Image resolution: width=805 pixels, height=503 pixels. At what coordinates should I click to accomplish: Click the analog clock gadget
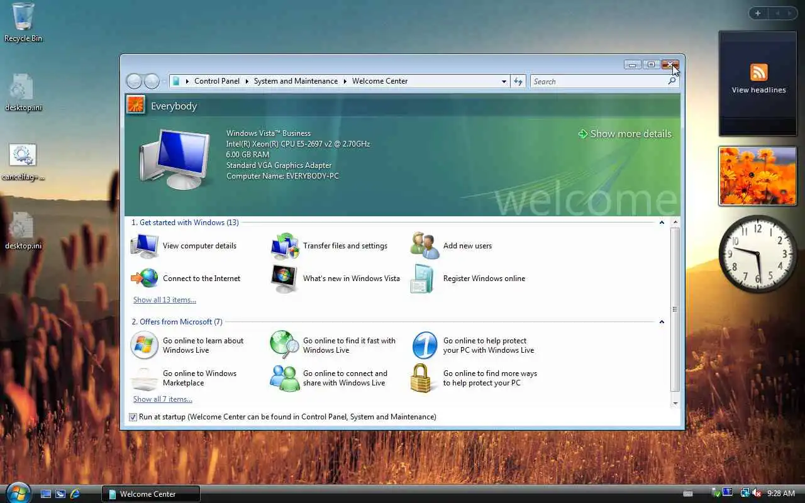coord(758,253)
